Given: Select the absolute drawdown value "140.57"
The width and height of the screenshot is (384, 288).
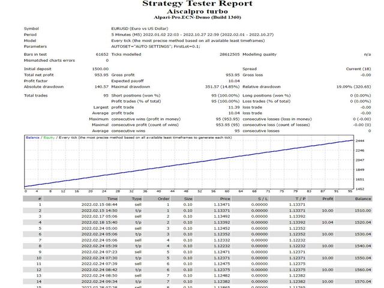Looking at the screenshot, I should (x=101, y=86).
